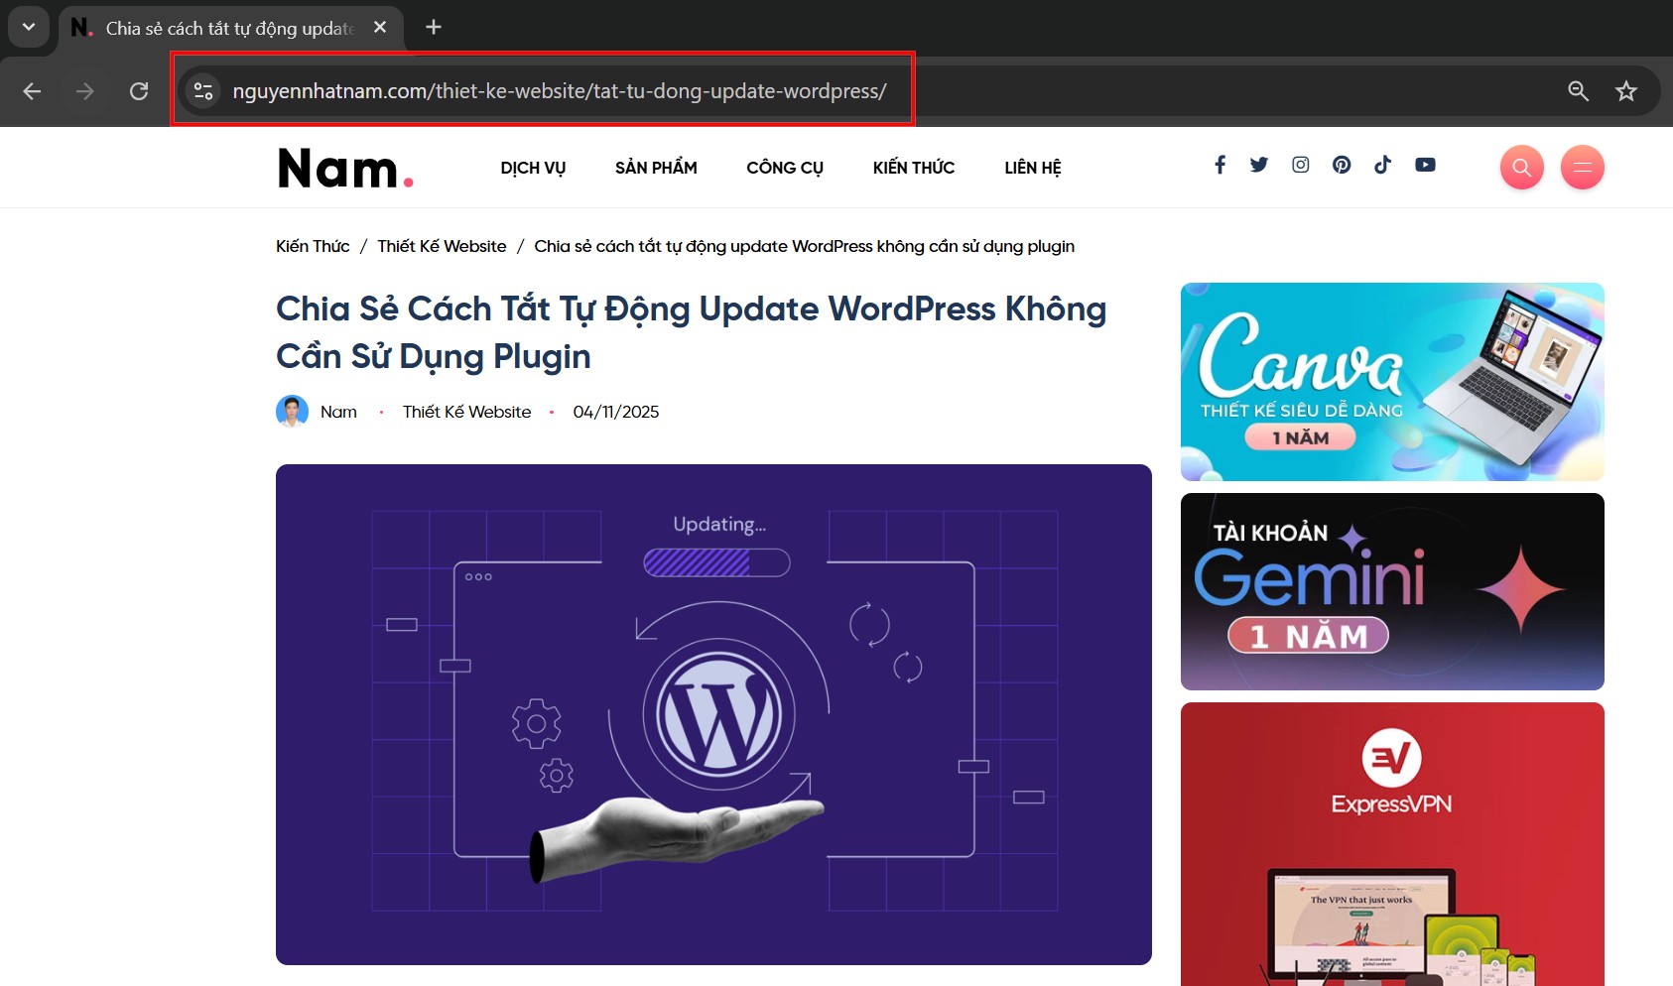Image resolution: width=1673 pixels, height=986 pixels.
Task: Open the Thiết Kế Website breadcrumb link
Action: (x=442, y=246)
